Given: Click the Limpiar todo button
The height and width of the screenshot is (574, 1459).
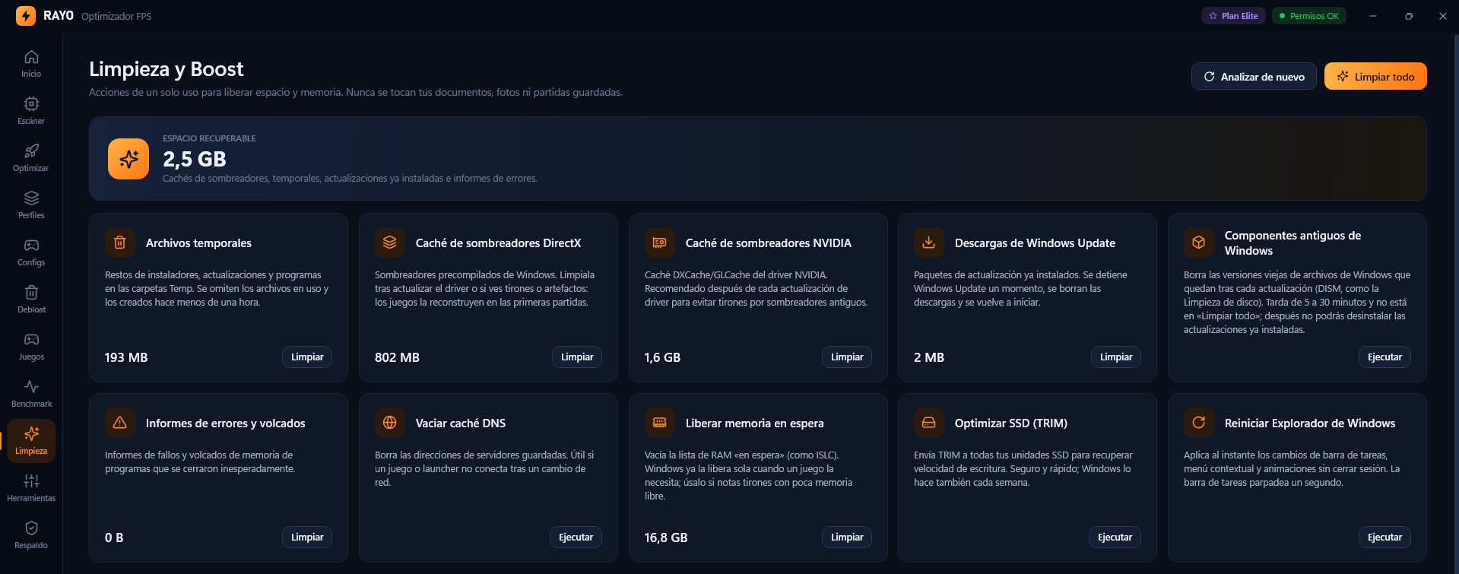Looking at the screenshot, I should point(1375,76).
